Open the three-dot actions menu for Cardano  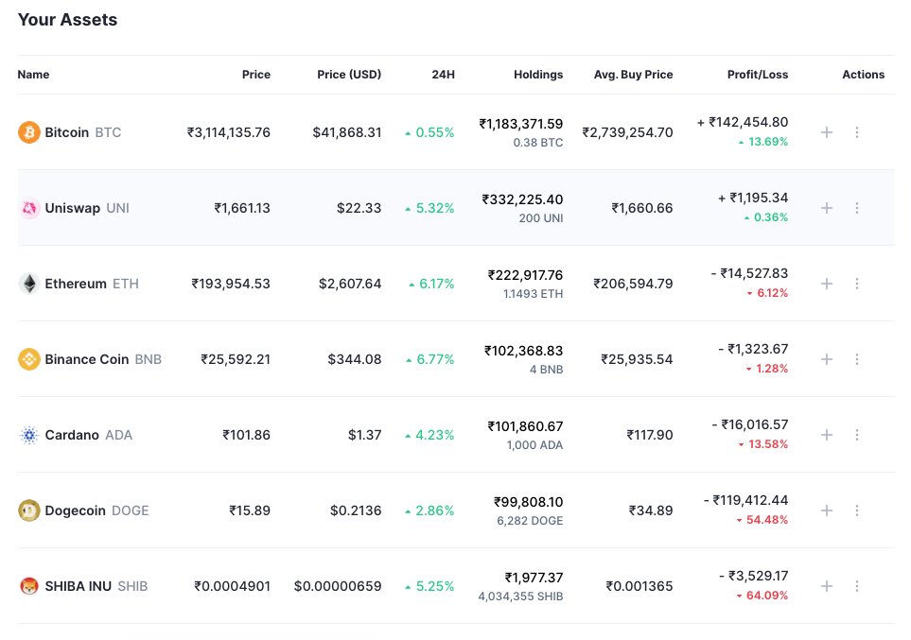[x=857, y=435]
